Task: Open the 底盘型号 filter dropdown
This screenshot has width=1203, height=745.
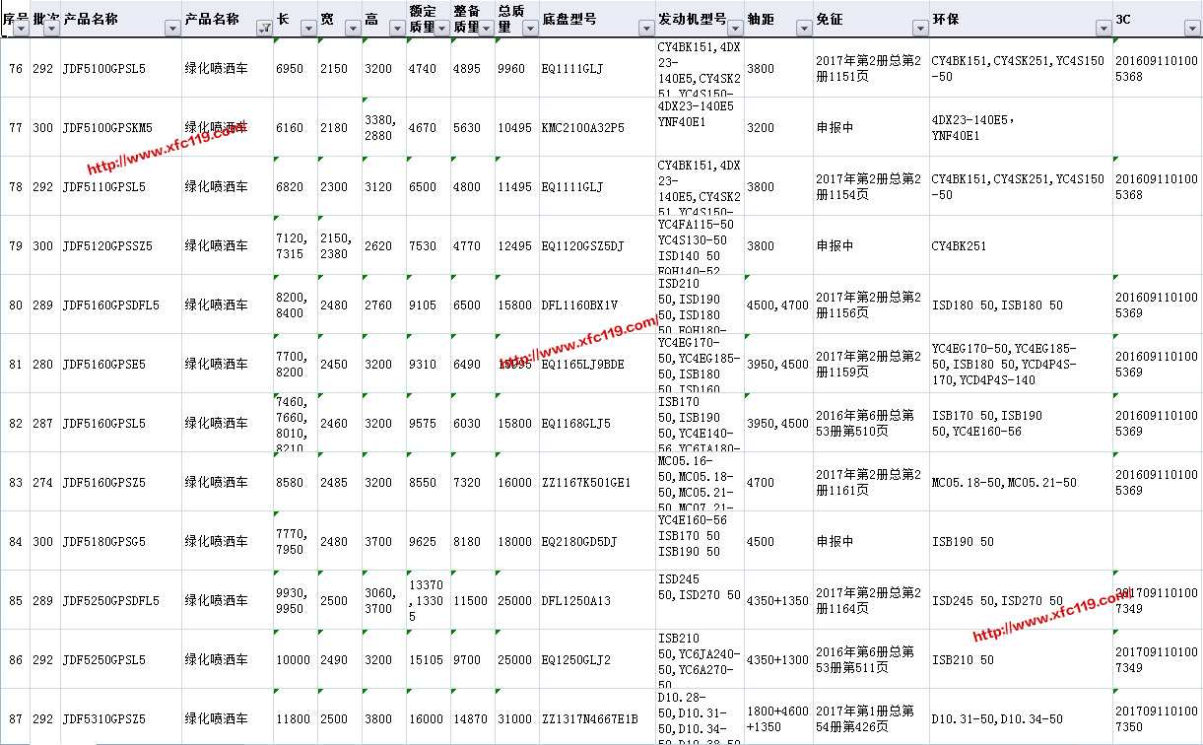Action: pyautogui.click(x=646, y=30)
